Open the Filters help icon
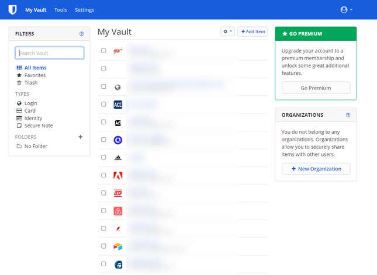The image size is (377, 275). pyautogui.click(x=81, y=34)
